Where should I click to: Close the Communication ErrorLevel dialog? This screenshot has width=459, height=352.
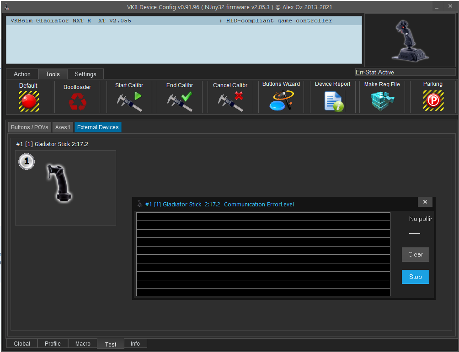[x=425, y=202]
